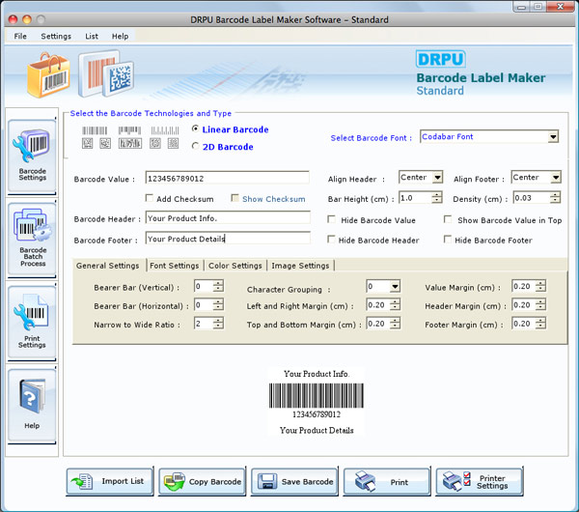The image size is (579, 512).
Task: Select the 2D Barcode radio button
Action: (x=195, y=147)
